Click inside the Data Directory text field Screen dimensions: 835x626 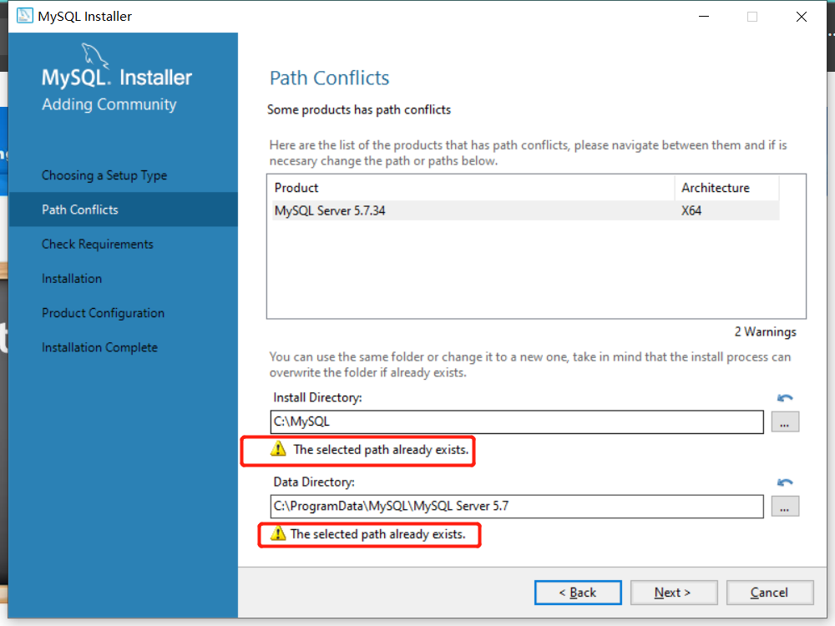517,507
